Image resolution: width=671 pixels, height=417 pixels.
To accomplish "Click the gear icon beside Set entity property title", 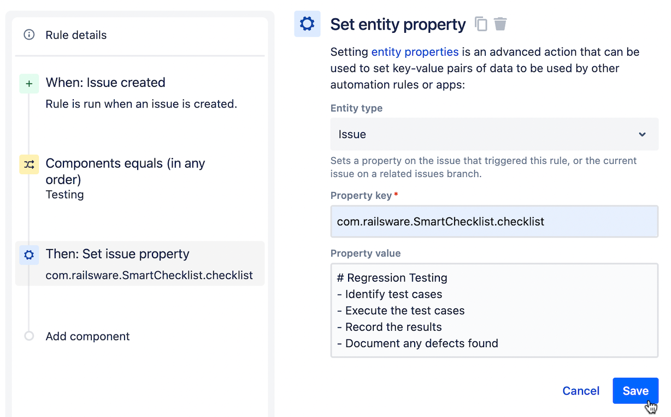I will (x=307, y=24).
